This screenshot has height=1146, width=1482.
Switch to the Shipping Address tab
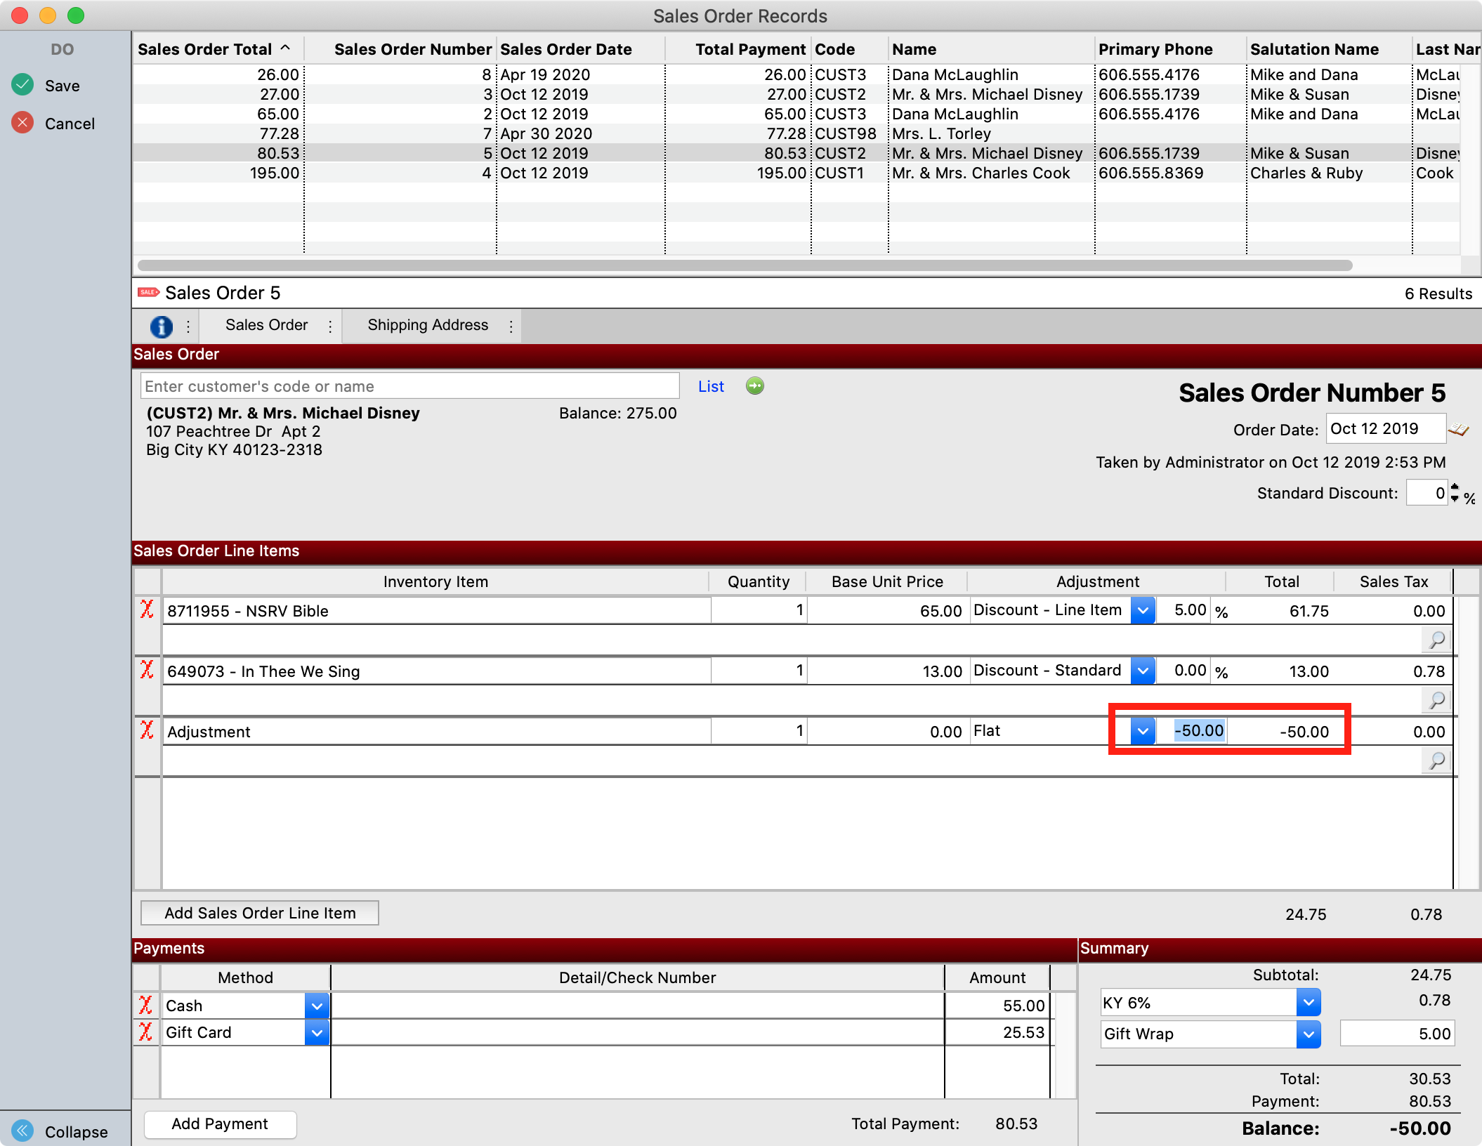point(427,325)
